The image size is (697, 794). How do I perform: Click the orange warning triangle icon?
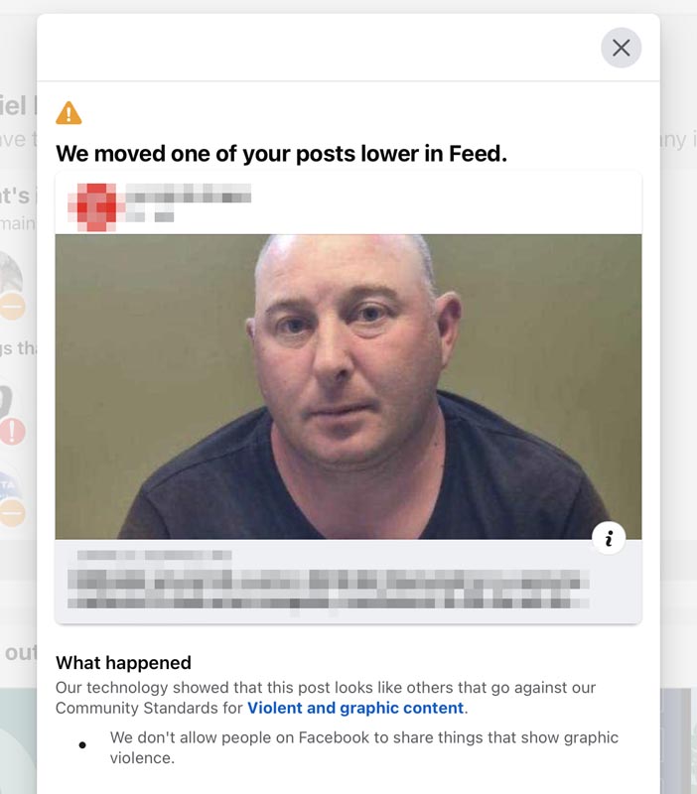tap(69, 112)
